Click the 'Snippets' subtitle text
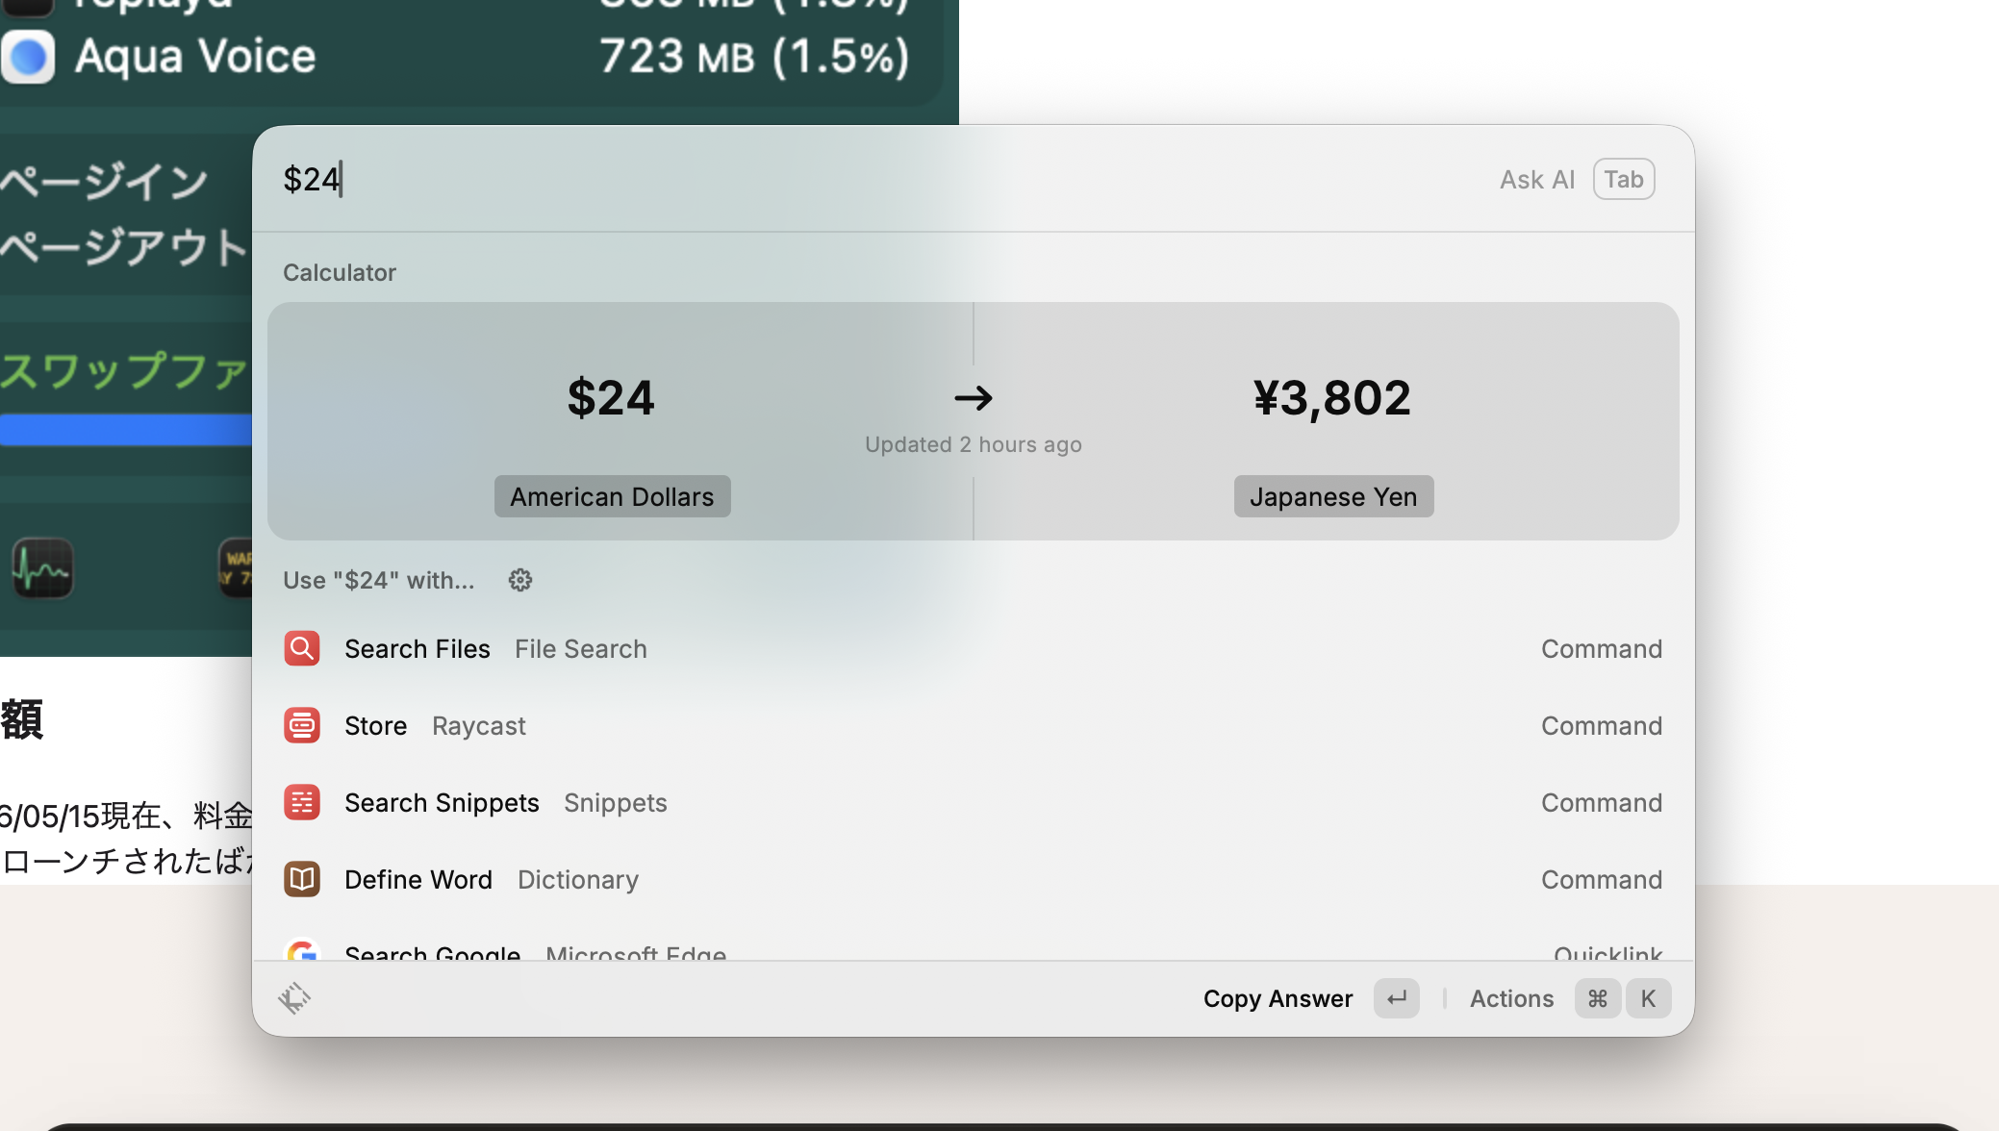1999x1131 pixels. (x=616, y=803)
